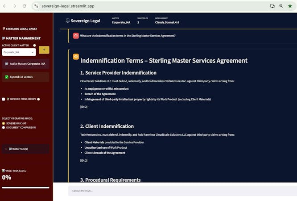Image resolution: width=297 pixels, height=201 pixels.
Task: Click the install app icon in address bar
Action: tap(272, 6)
